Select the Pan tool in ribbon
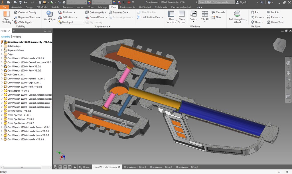Screen dimensions: 292x174 (x=255, y=12)
